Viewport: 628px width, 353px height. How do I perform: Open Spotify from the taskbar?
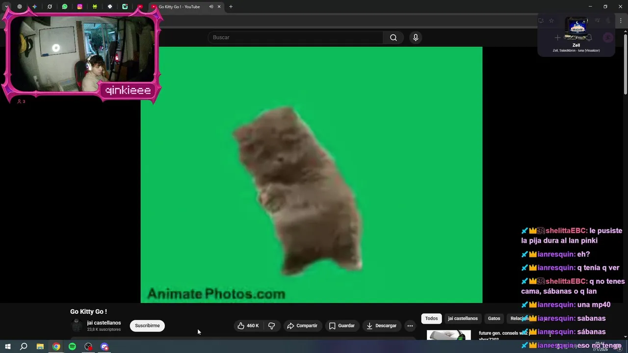click(72, 347)
